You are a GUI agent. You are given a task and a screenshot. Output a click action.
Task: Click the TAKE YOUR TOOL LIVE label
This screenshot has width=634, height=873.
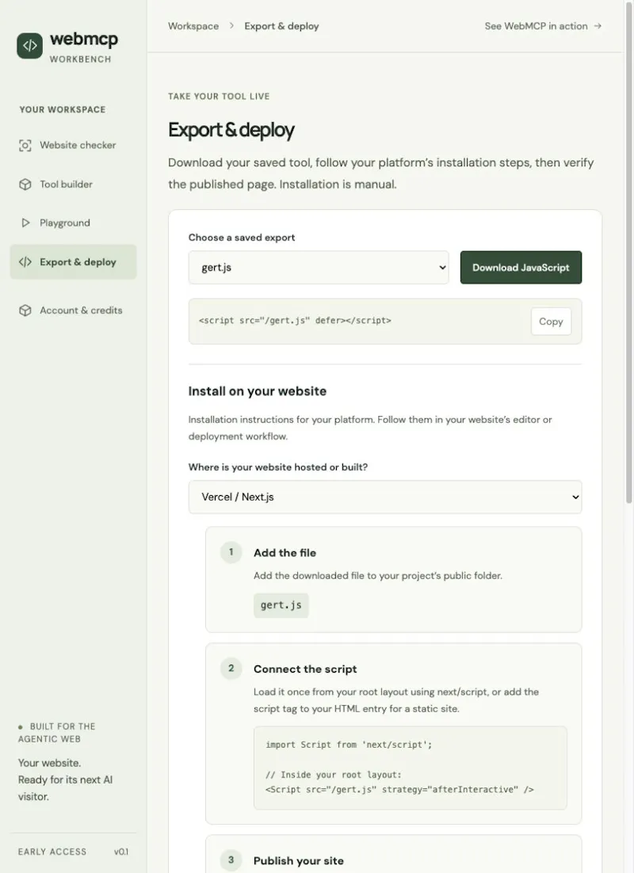coord(219,97)
